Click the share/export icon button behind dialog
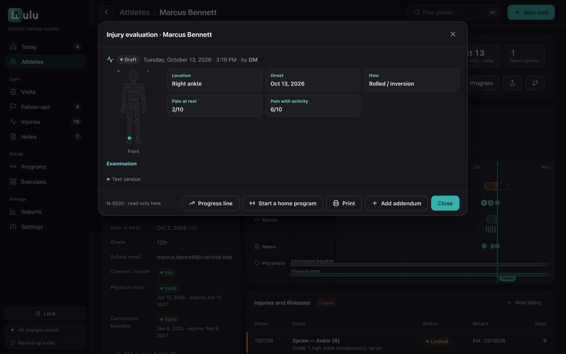This screenshot has height=354, width=566. click(512, 83)
